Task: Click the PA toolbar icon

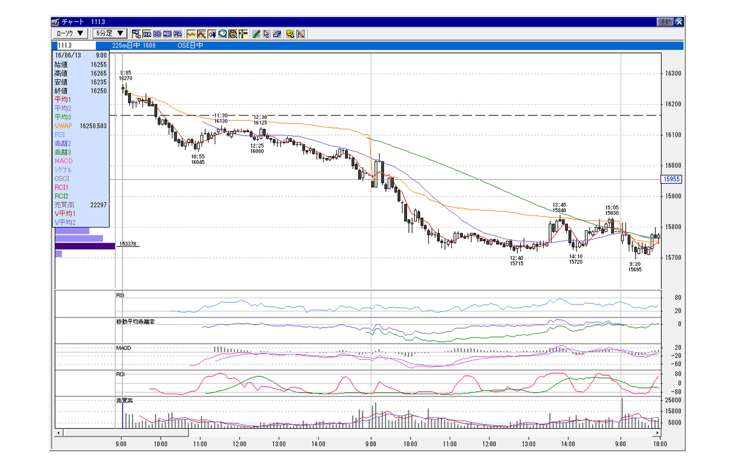Action: pyautogui.click(x=178, y=34)
